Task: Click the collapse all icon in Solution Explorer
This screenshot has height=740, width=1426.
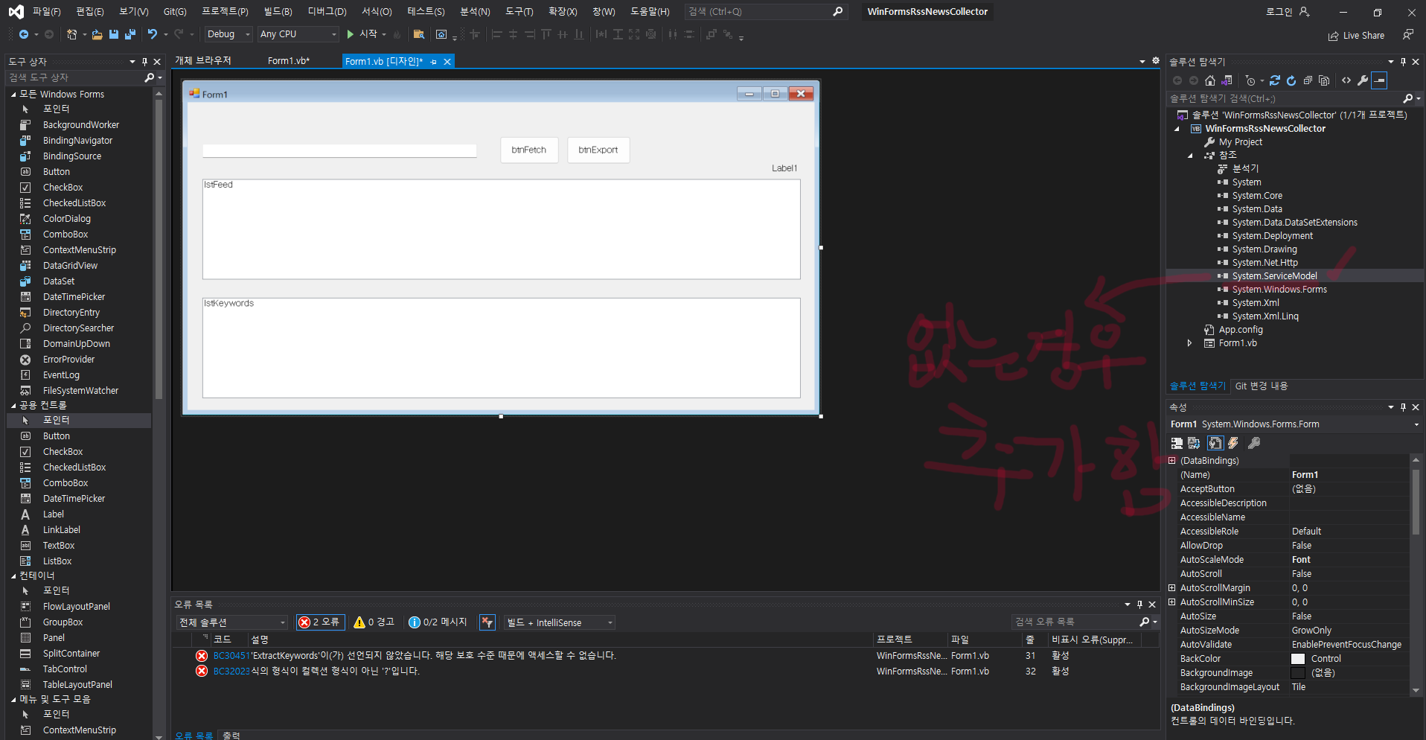Action: 1308,80
